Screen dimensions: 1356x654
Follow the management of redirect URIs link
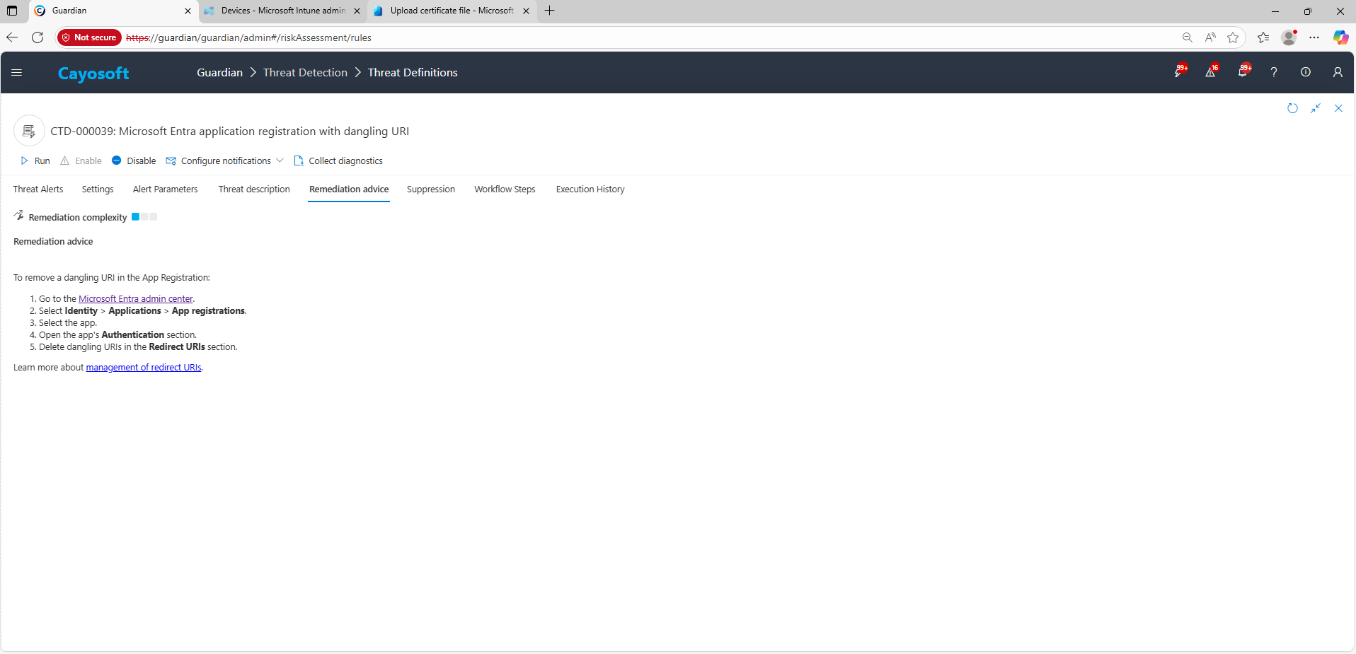144,368
